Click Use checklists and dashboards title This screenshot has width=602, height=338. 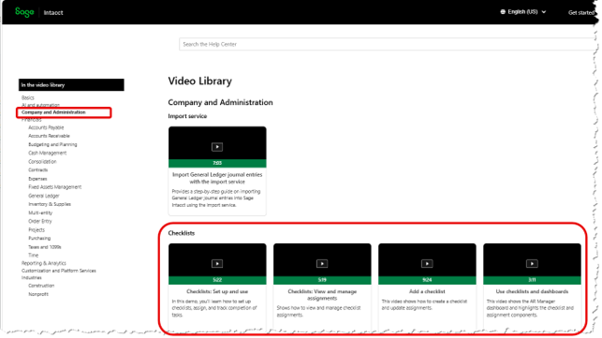(532, 291)
